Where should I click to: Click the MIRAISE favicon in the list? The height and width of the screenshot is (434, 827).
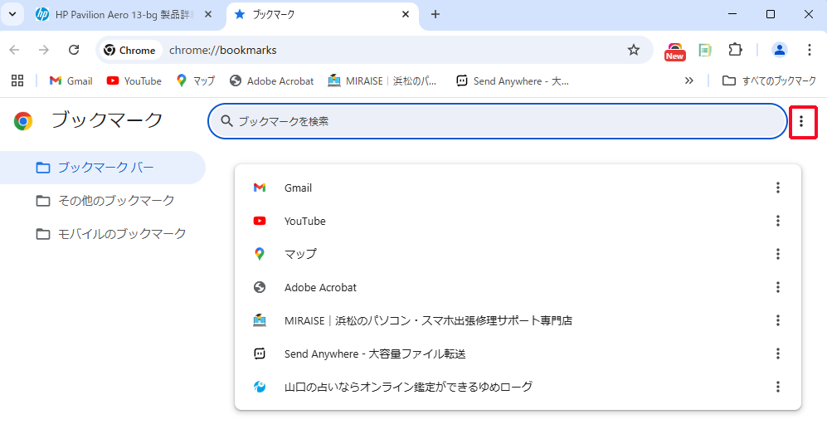point(260,320)
